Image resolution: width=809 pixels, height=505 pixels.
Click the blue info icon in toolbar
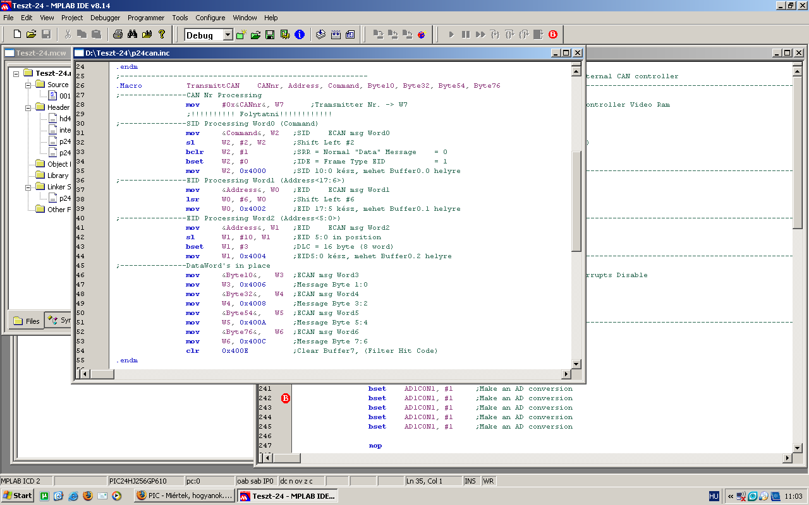[300, 35]
